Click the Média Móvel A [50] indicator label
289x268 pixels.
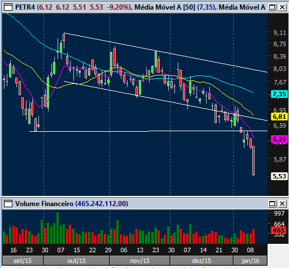click(165, 7)
